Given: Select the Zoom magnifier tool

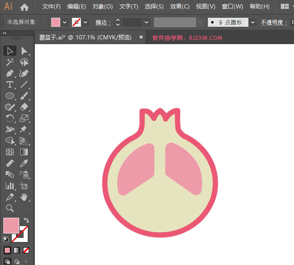Looking at the screenshot, I should [x=10, y=208].
